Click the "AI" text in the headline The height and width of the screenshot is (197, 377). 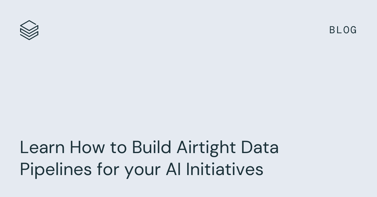173,170
